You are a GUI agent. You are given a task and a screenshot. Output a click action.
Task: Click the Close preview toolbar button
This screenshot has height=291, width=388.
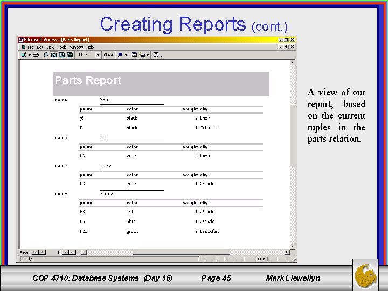pos(108,55)
